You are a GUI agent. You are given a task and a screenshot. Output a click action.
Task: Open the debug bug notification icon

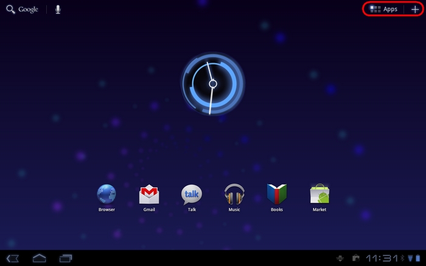coord(340,258)
